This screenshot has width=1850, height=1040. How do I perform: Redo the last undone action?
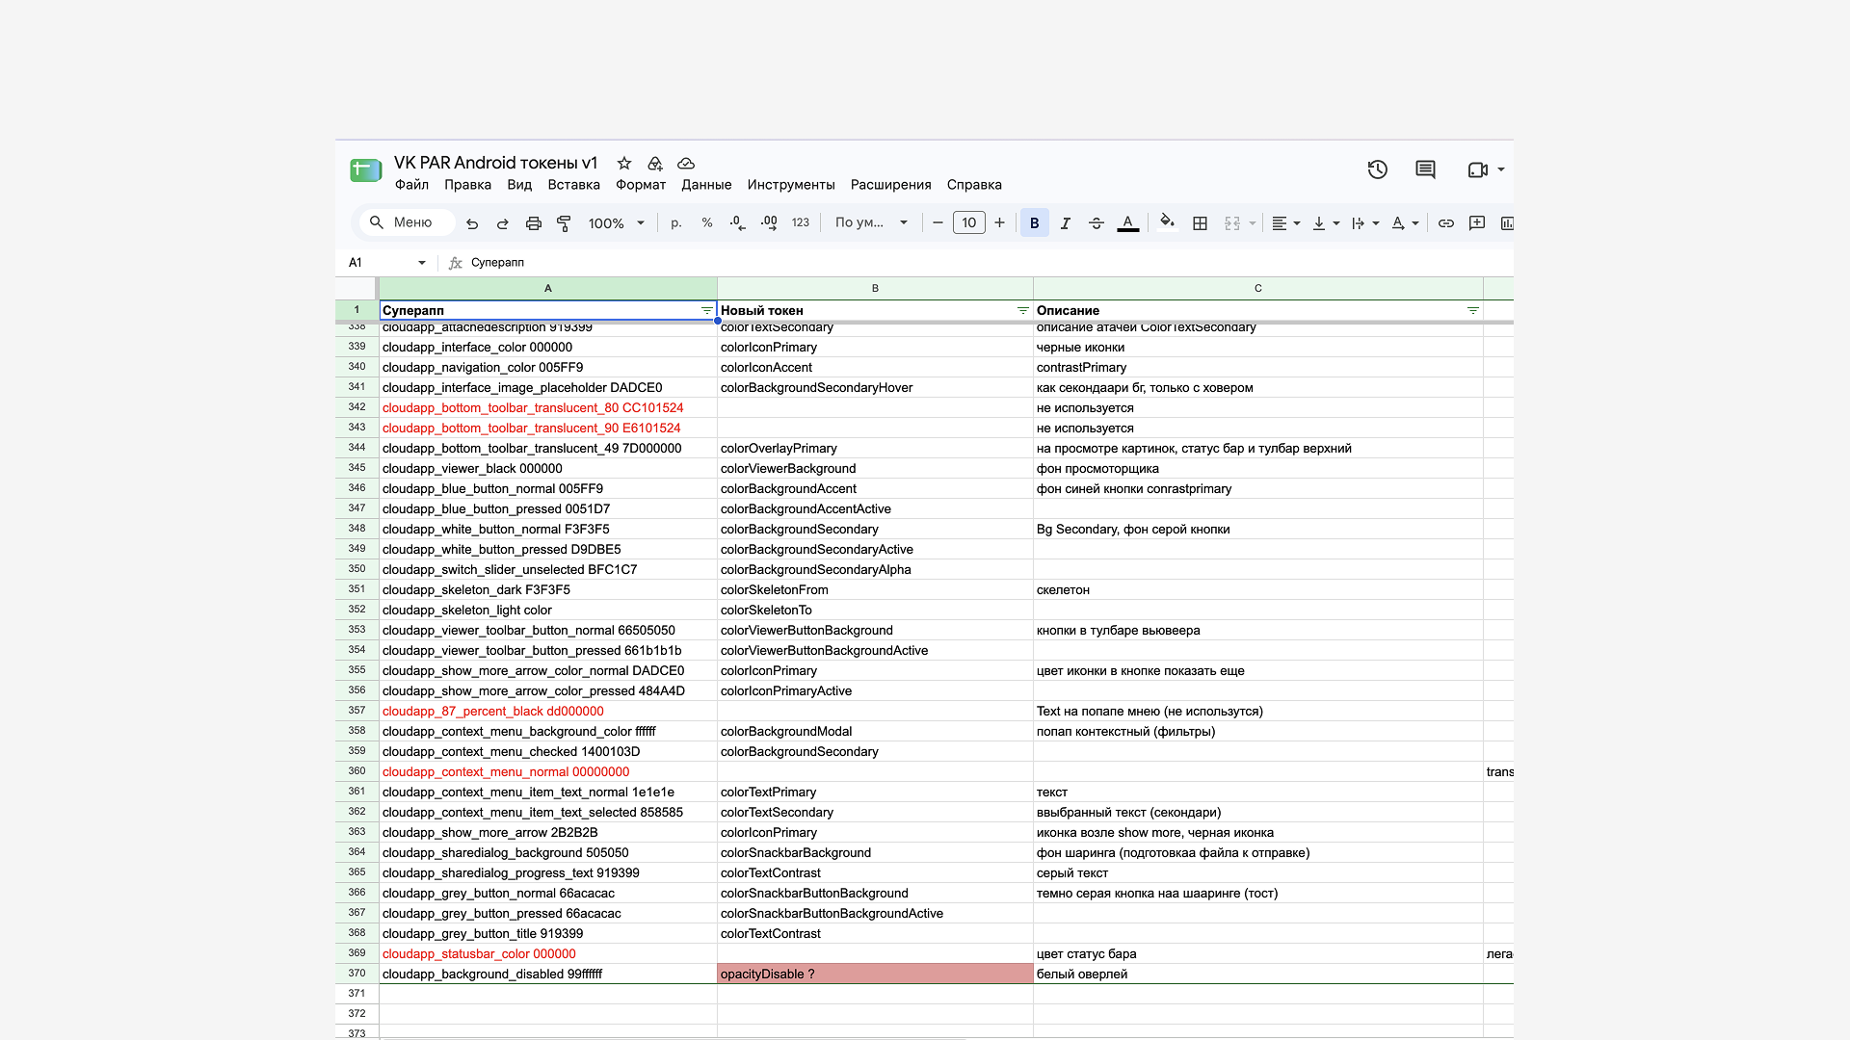click(x=503, y=223)
